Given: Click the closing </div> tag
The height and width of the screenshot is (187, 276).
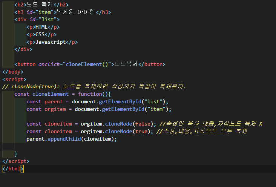Looking at the screenshot, I should click(x=23, y=49).
